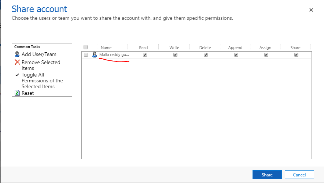Uncheck the Delete permission checkbox
Image resolution: width=324 pixels, height=183 pixels.
(206, 55)
